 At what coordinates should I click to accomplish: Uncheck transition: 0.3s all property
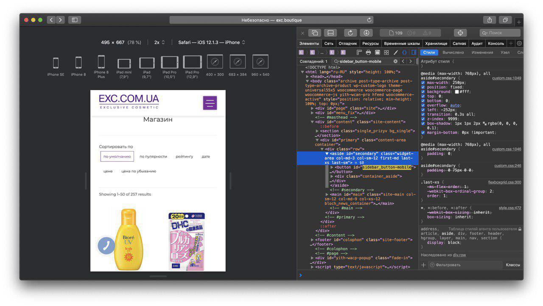(x=423, y=115)
